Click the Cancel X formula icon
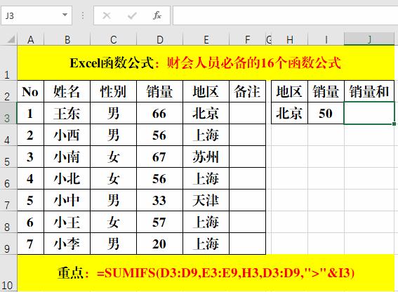398x292 pixels. coord(107,15)
